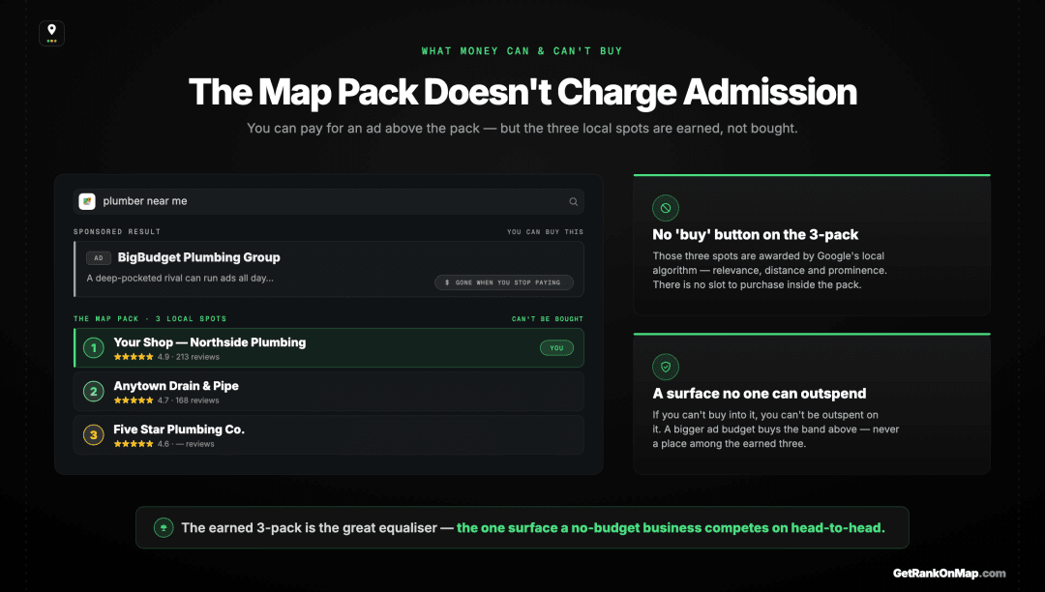Click "No 'buy' button on the 3-pack" heading

[x=755, y=234]
